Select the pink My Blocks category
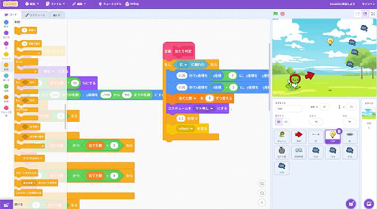This screenshot has height=209, width=377. click(x=6, y=111)
